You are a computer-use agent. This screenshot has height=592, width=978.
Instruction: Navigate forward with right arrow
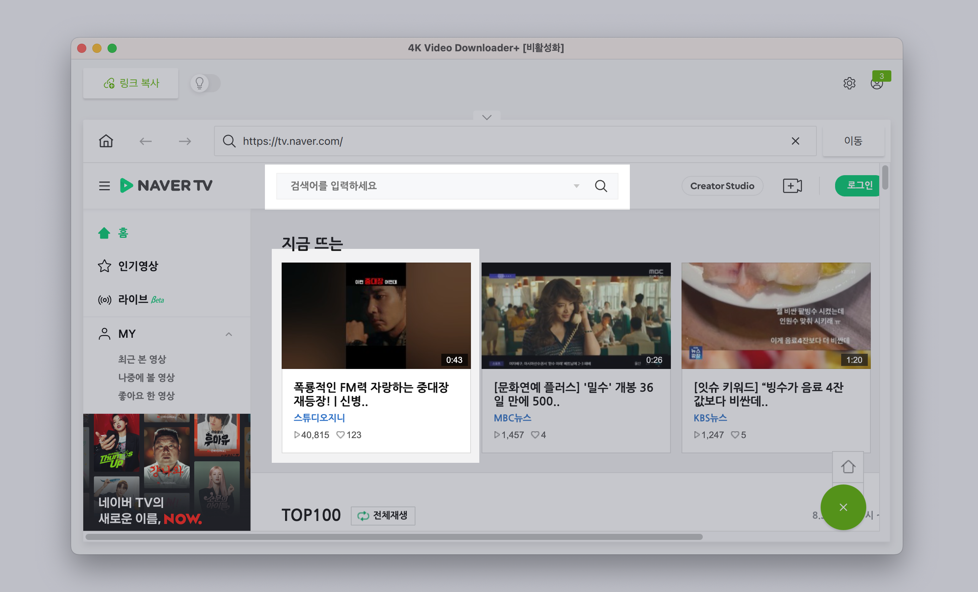pos(185,141)
